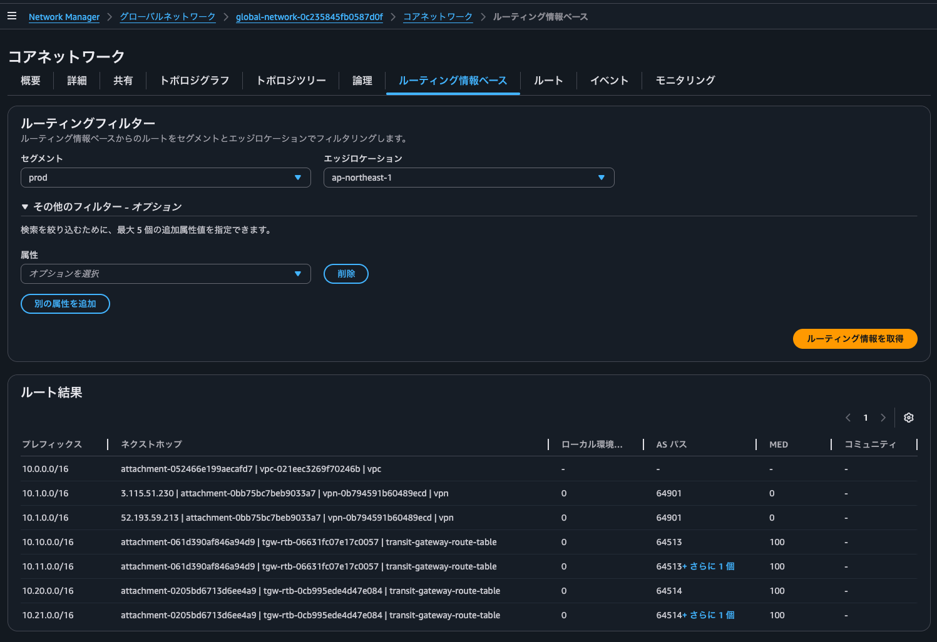
Task: Click the コミュニティ column header
Action: (870, 444)
